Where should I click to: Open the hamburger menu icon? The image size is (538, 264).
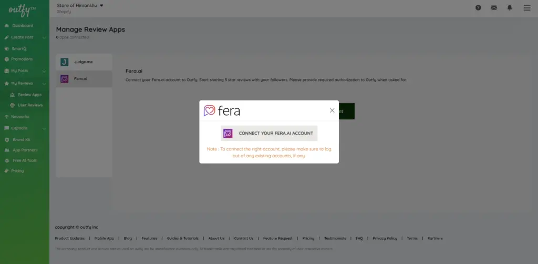[527, 8]
